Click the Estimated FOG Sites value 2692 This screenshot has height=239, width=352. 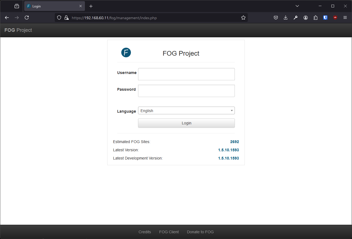click(235, 142)
